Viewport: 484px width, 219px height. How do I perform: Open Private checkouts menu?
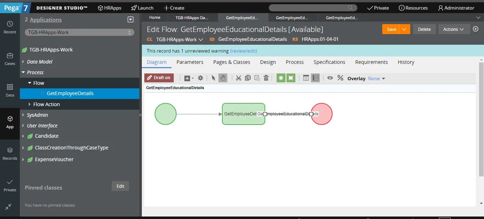pyautogui.click(x=378, y=8)
